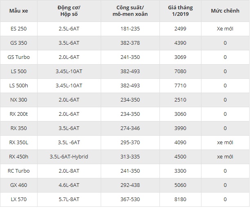Click the LX 570 price 8180

[180, 199]
